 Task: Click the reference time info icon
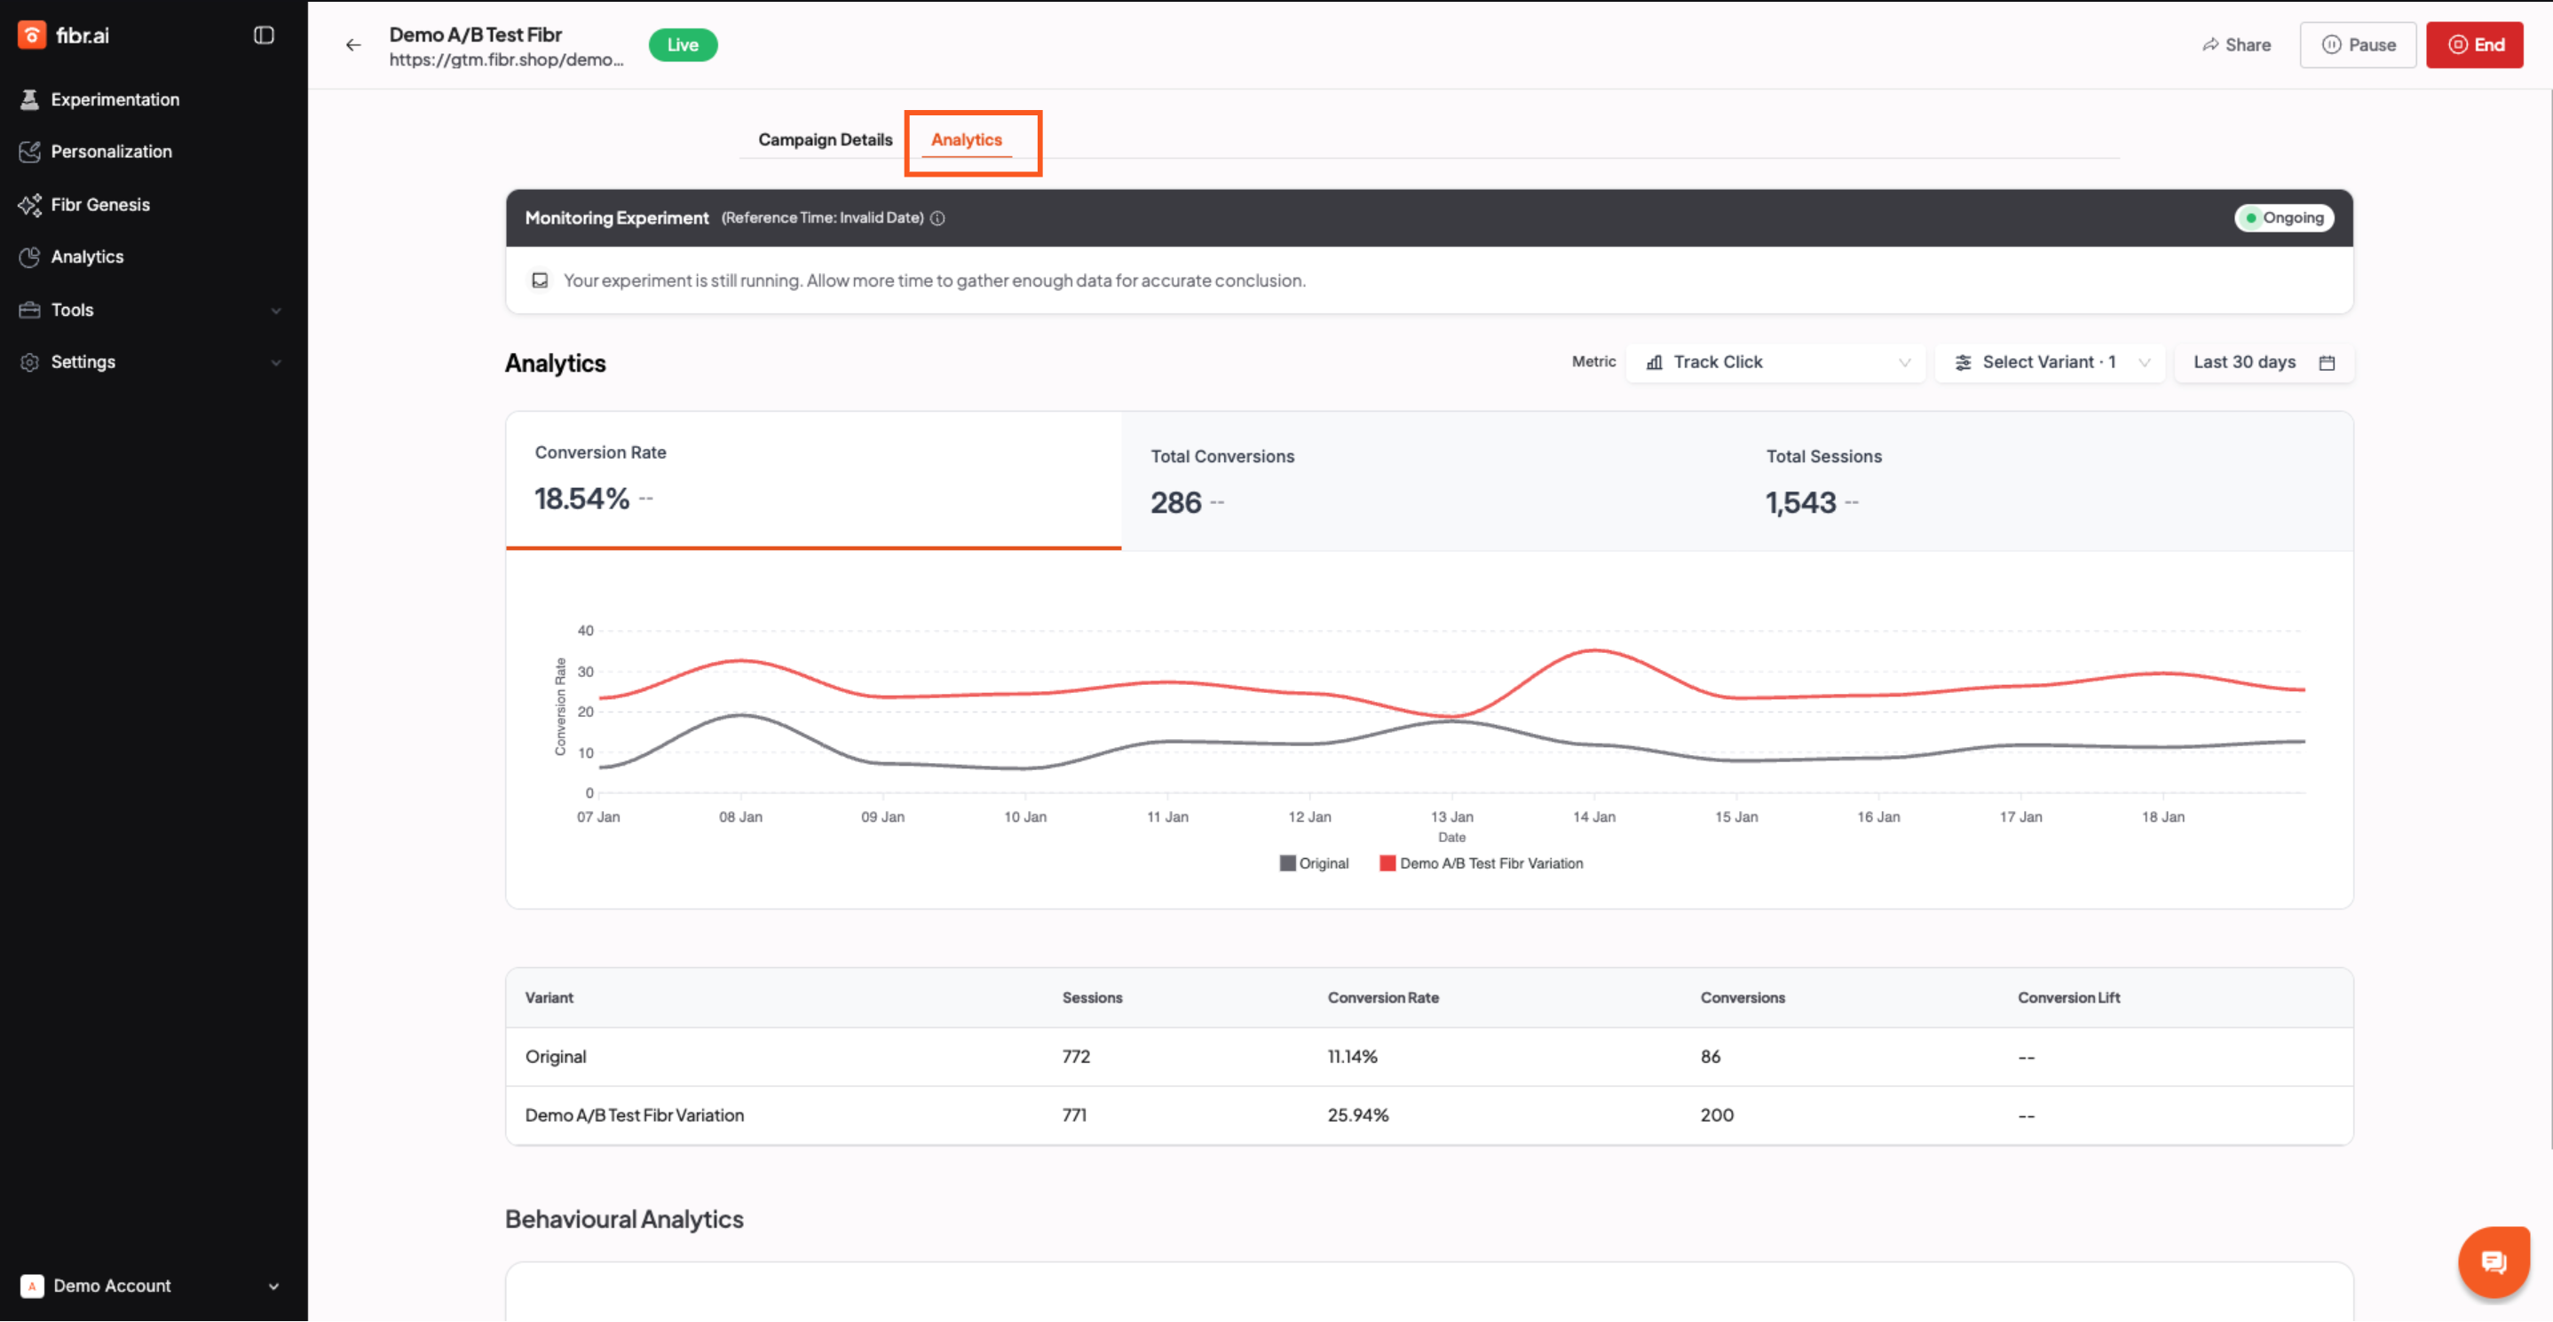937,218
